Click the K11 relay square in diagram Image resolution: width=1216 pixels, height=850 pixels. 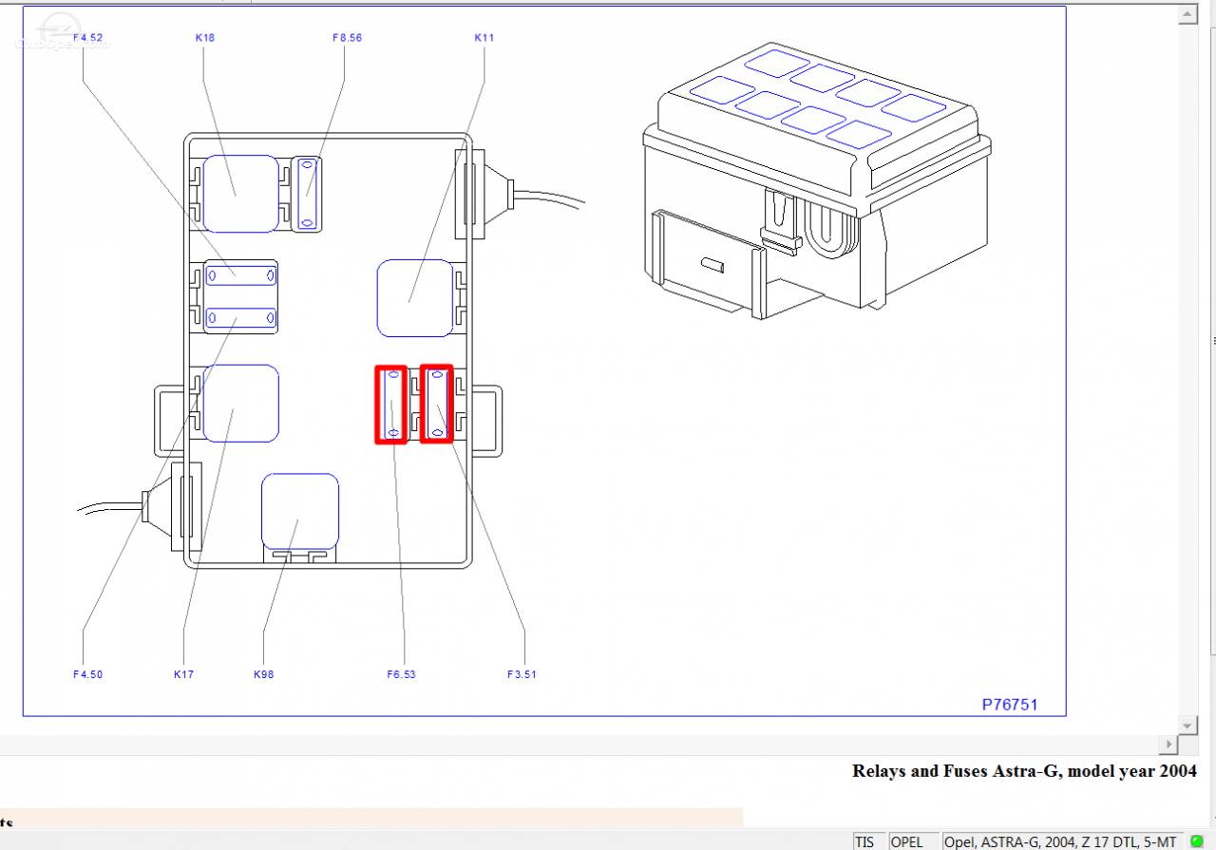click(x=415, y=297)
